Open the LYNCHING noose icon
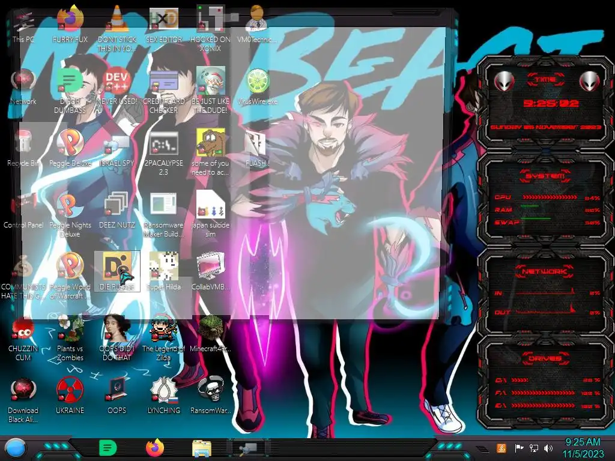 click(163, 396)
